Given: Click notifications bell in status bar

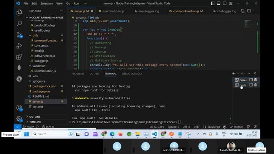Looking at the screenshot, I should pos(255,127).
